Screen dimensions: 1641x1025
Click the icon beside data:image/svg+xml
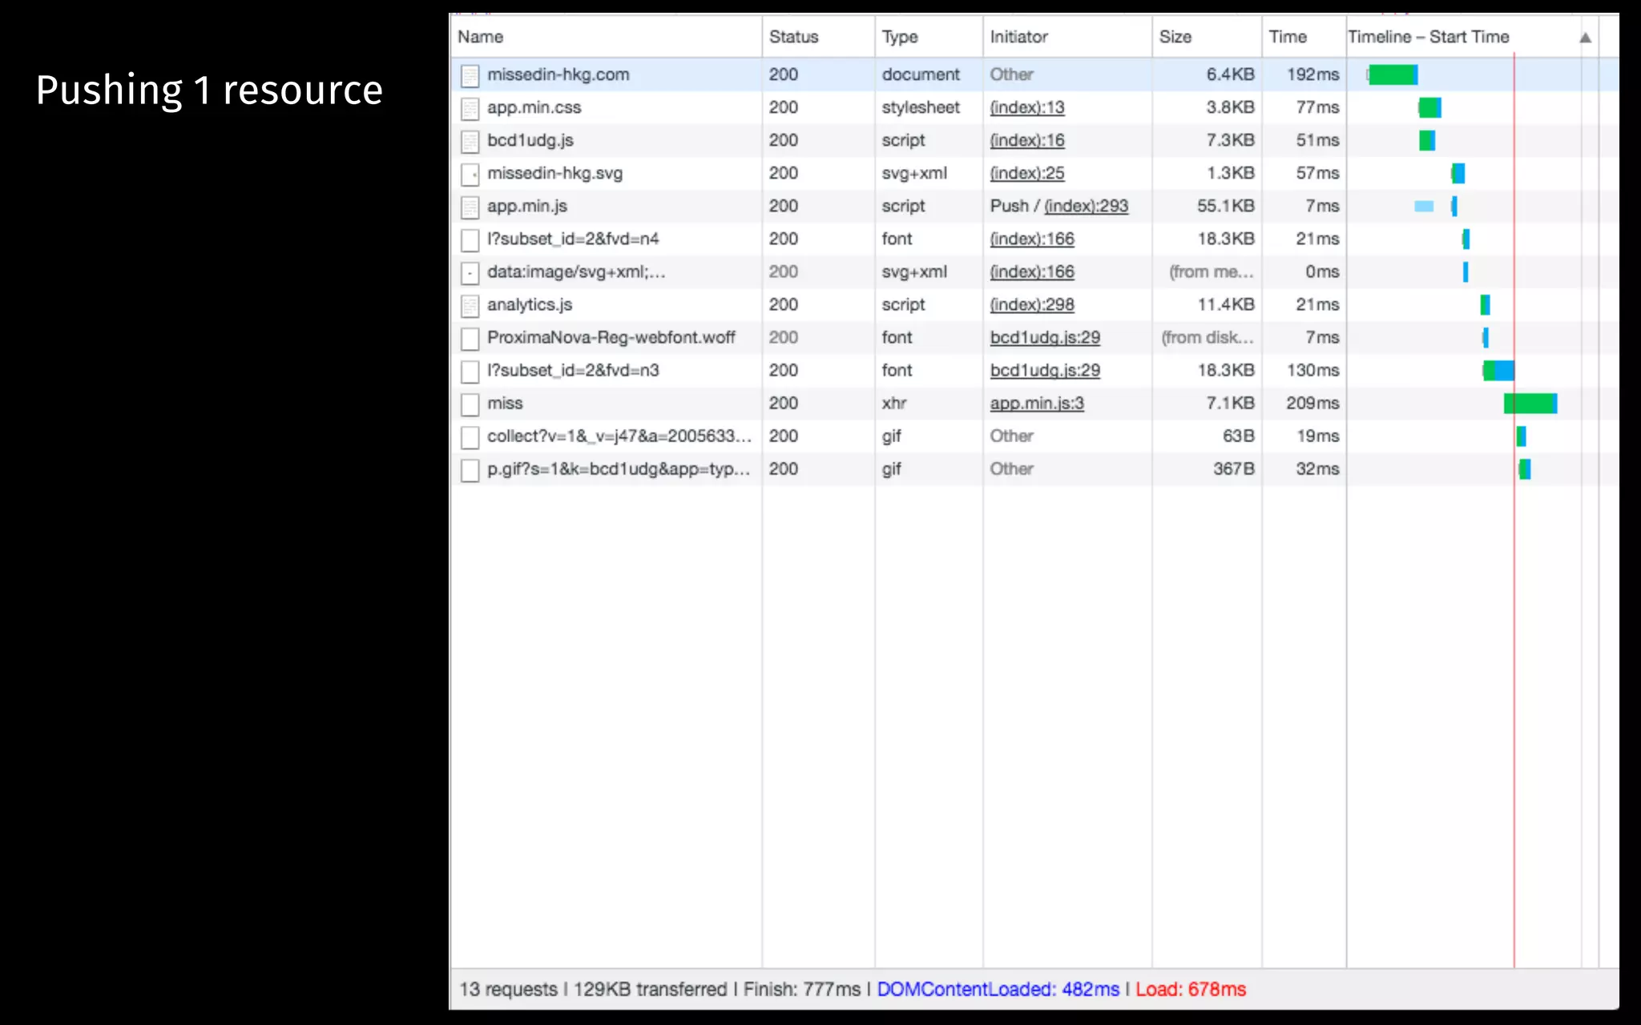click(470, 272)
